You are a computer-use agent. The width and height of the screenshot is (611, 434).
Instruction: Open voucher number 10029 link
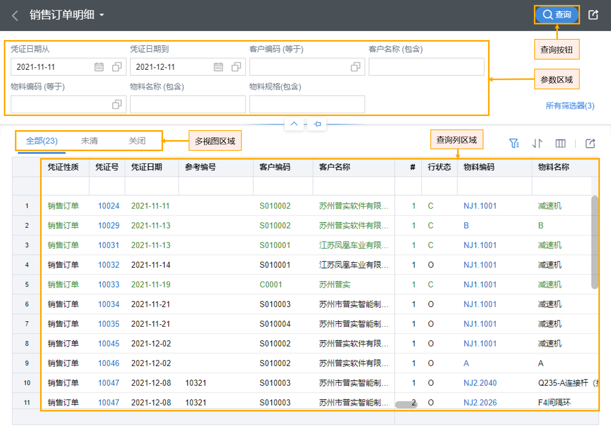click(x=109, y=226)
